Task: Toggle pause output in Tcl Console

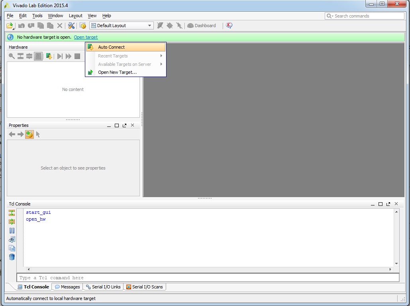Action: (x=12, y=231)
